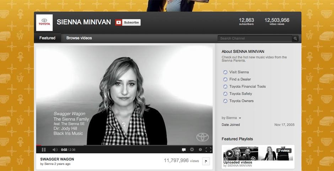334x171 pixels.
Task: Enter fullscreen mode on the player
Action: [208, 150]
